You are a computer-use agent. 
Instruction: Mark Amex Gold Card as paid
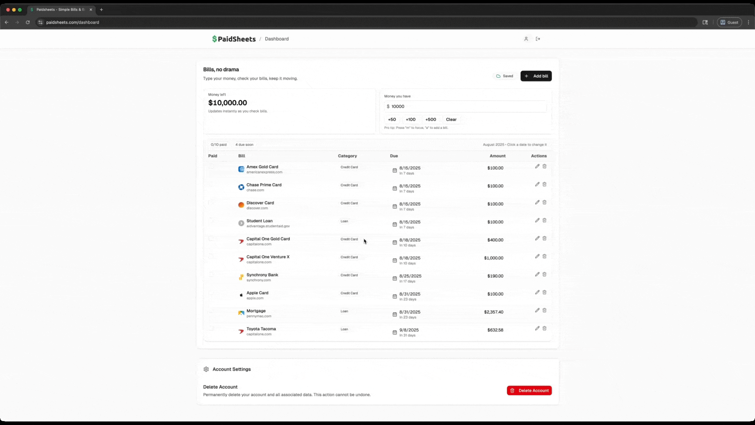[x=211, y=166]
